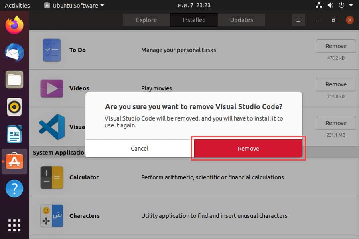Switch to the Explore tab
This screenshot has width=359, height=239.
[x=146, y=20]
